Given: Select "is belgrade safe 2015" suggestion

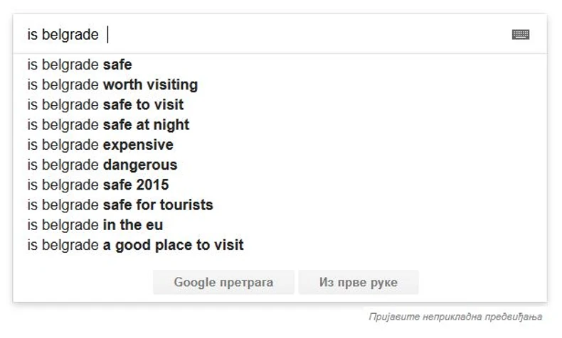Looking at the screenshot, I should click(x=98, y=185).
